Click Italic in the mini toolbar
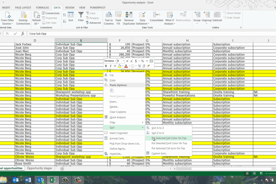Screen dimensions: 276x184 [110, 66]
